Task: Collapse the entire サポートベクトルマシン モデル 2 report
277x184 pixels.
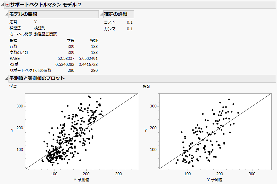Action: [x=3, y=4]
